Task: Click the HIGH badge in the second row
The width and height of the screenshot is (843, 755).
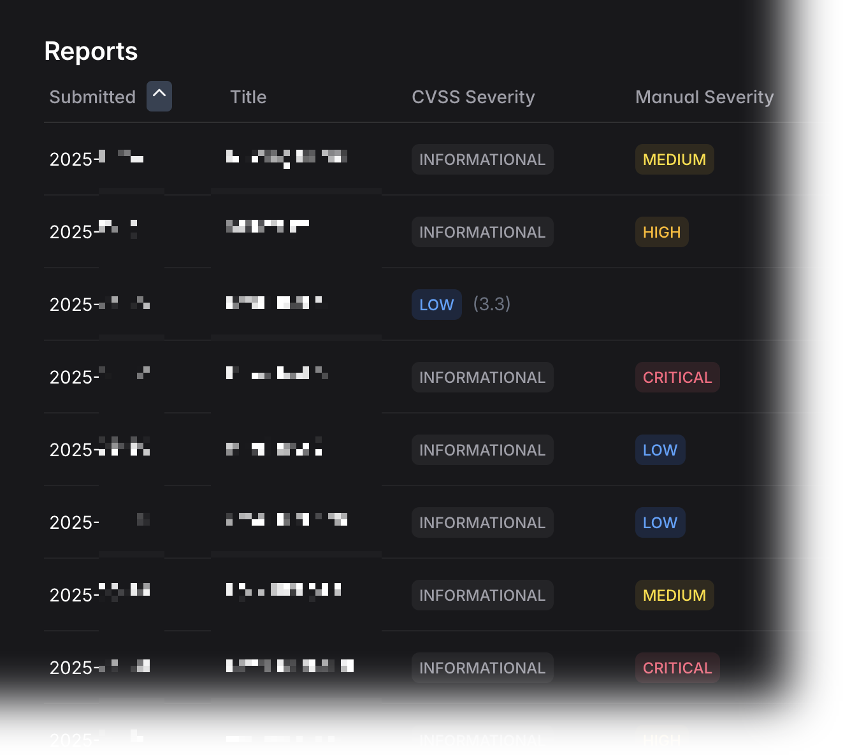Action: coord(661,232)
